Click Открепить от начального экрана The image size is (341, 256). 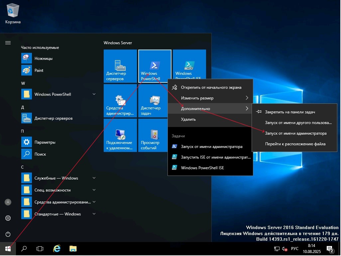tap(211, 87)
